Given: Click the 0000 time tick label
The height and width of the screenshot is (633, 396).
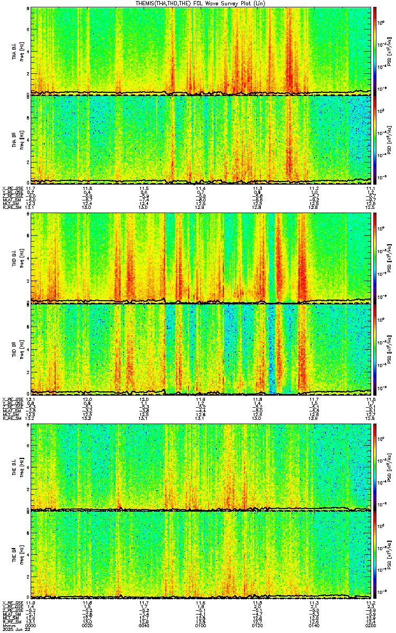Looking at the screenshot, I should point(31,625).
